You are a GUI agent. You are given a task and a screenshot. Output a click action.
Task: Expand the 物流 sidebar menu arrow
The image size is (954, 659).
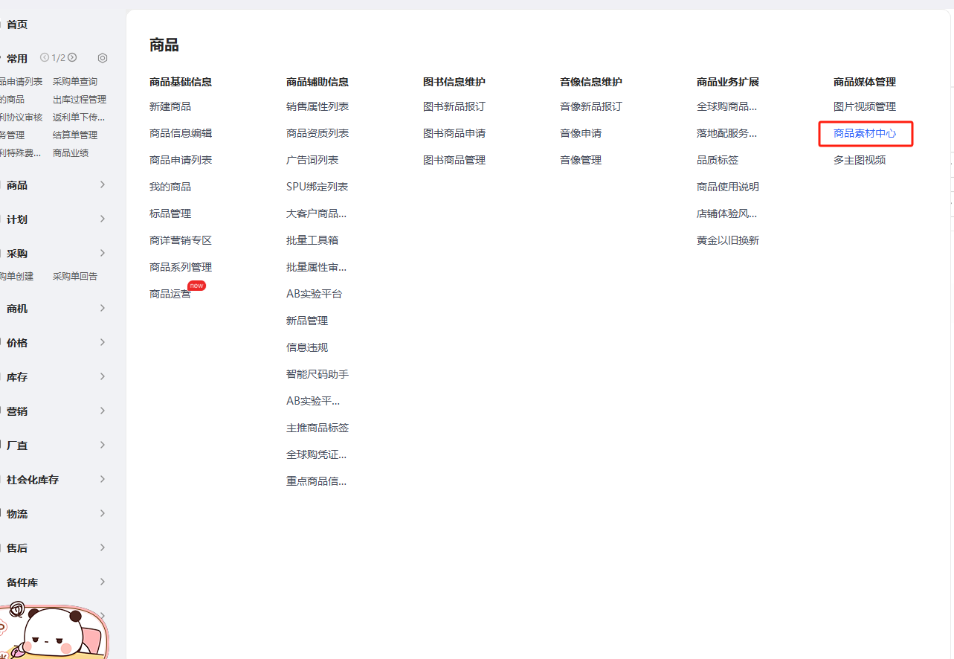pos(103,513)
